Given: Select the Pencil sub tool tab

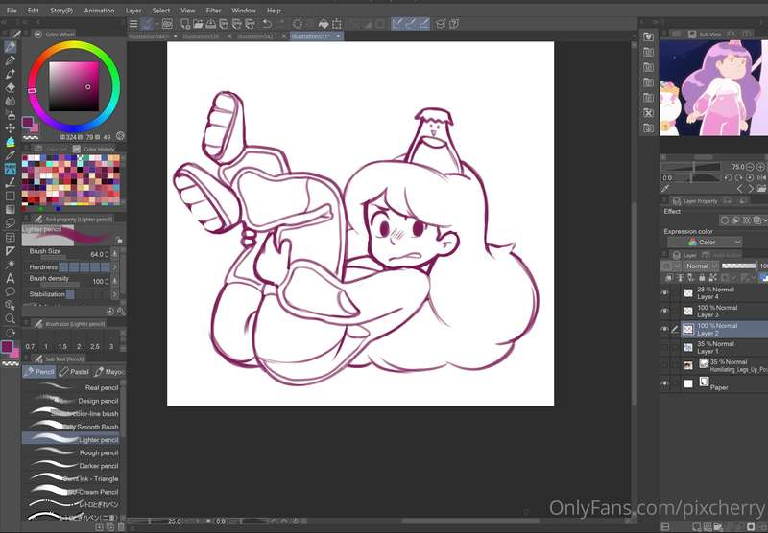Looking at the screenshot, I should (38, 372).
